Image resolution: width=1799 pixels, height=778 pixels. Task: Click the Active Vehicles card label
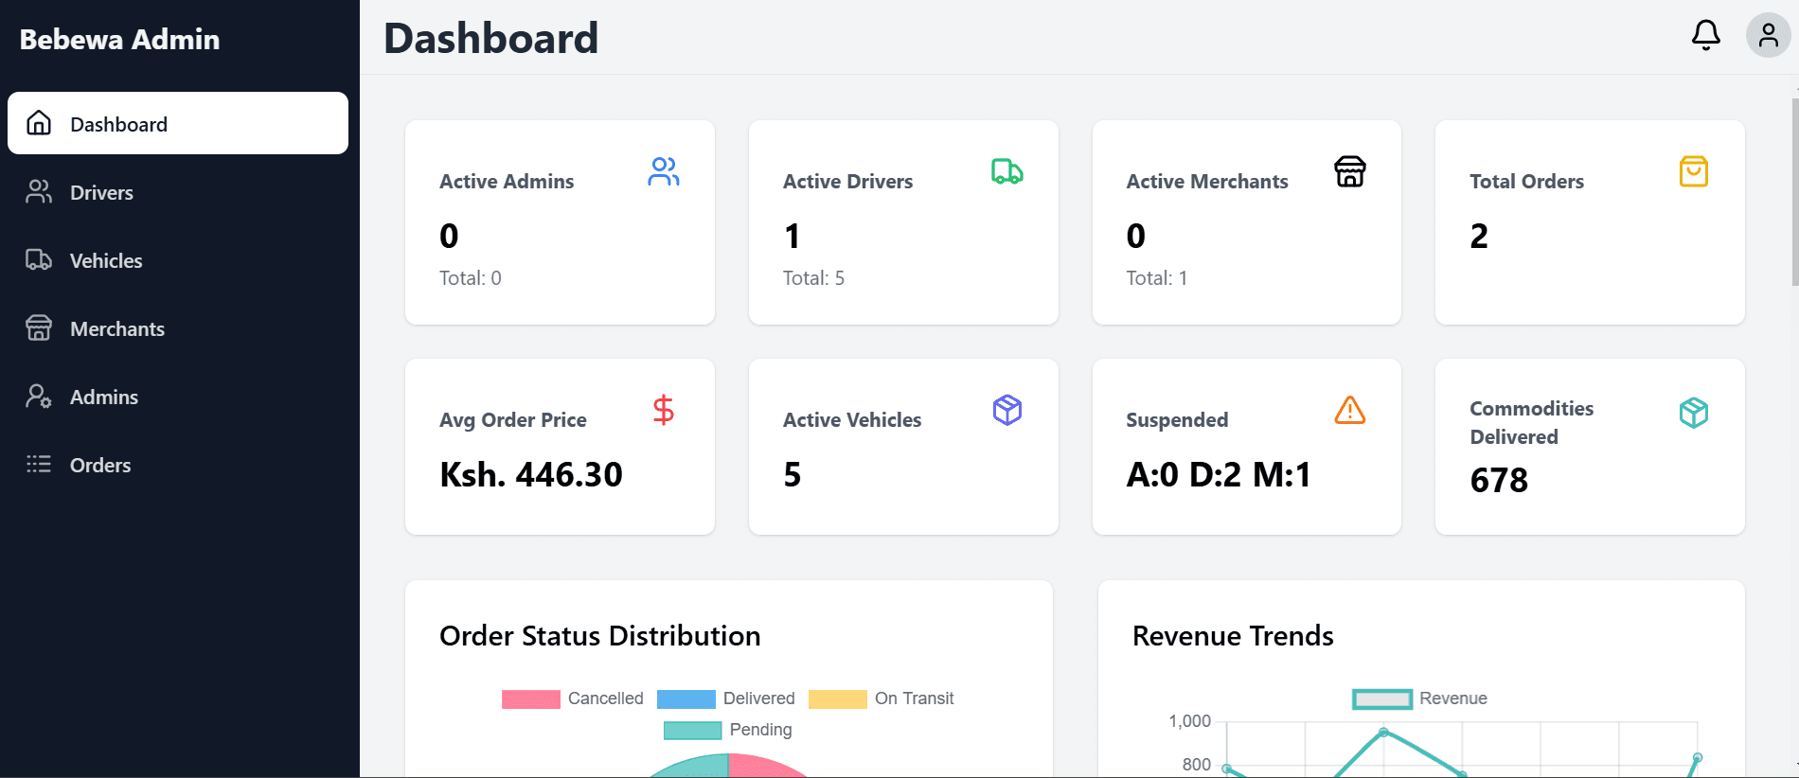[x=852, y=419]
